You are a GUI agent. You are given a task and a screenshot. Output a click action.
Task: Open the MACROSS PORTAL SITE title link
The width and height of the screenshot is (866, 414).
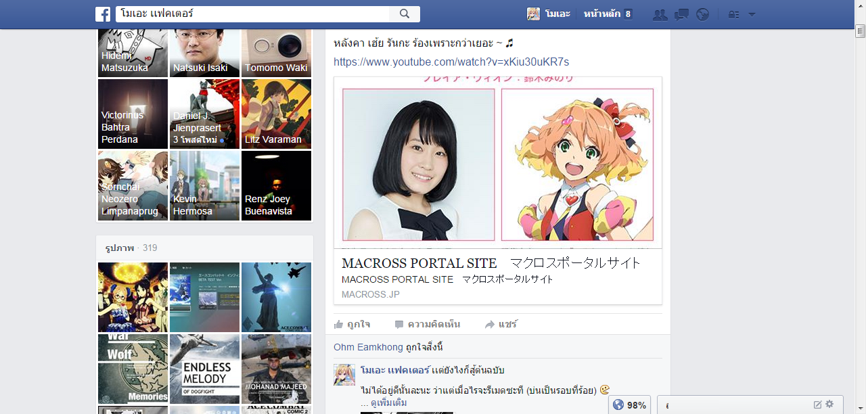click(491, 263)
